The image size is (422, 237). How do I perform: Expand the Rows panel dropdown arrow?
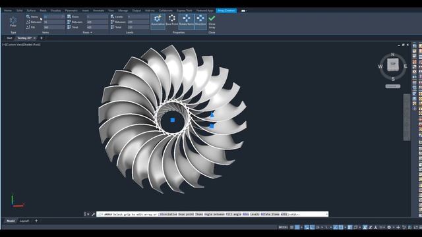coord(91,32)
